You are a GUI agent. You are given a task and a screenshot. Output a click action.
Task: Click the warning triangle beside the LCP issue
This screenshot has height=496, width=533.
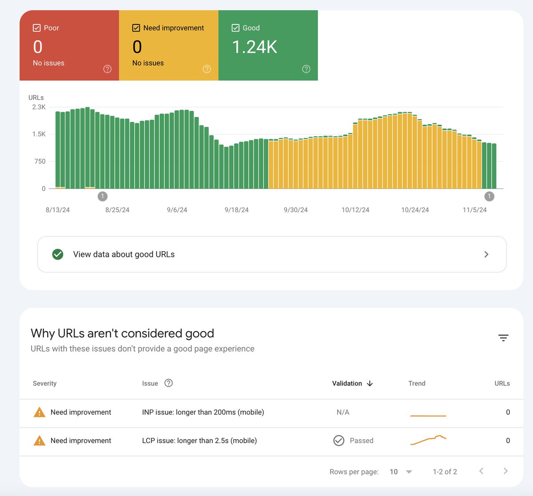click(39, 441)
